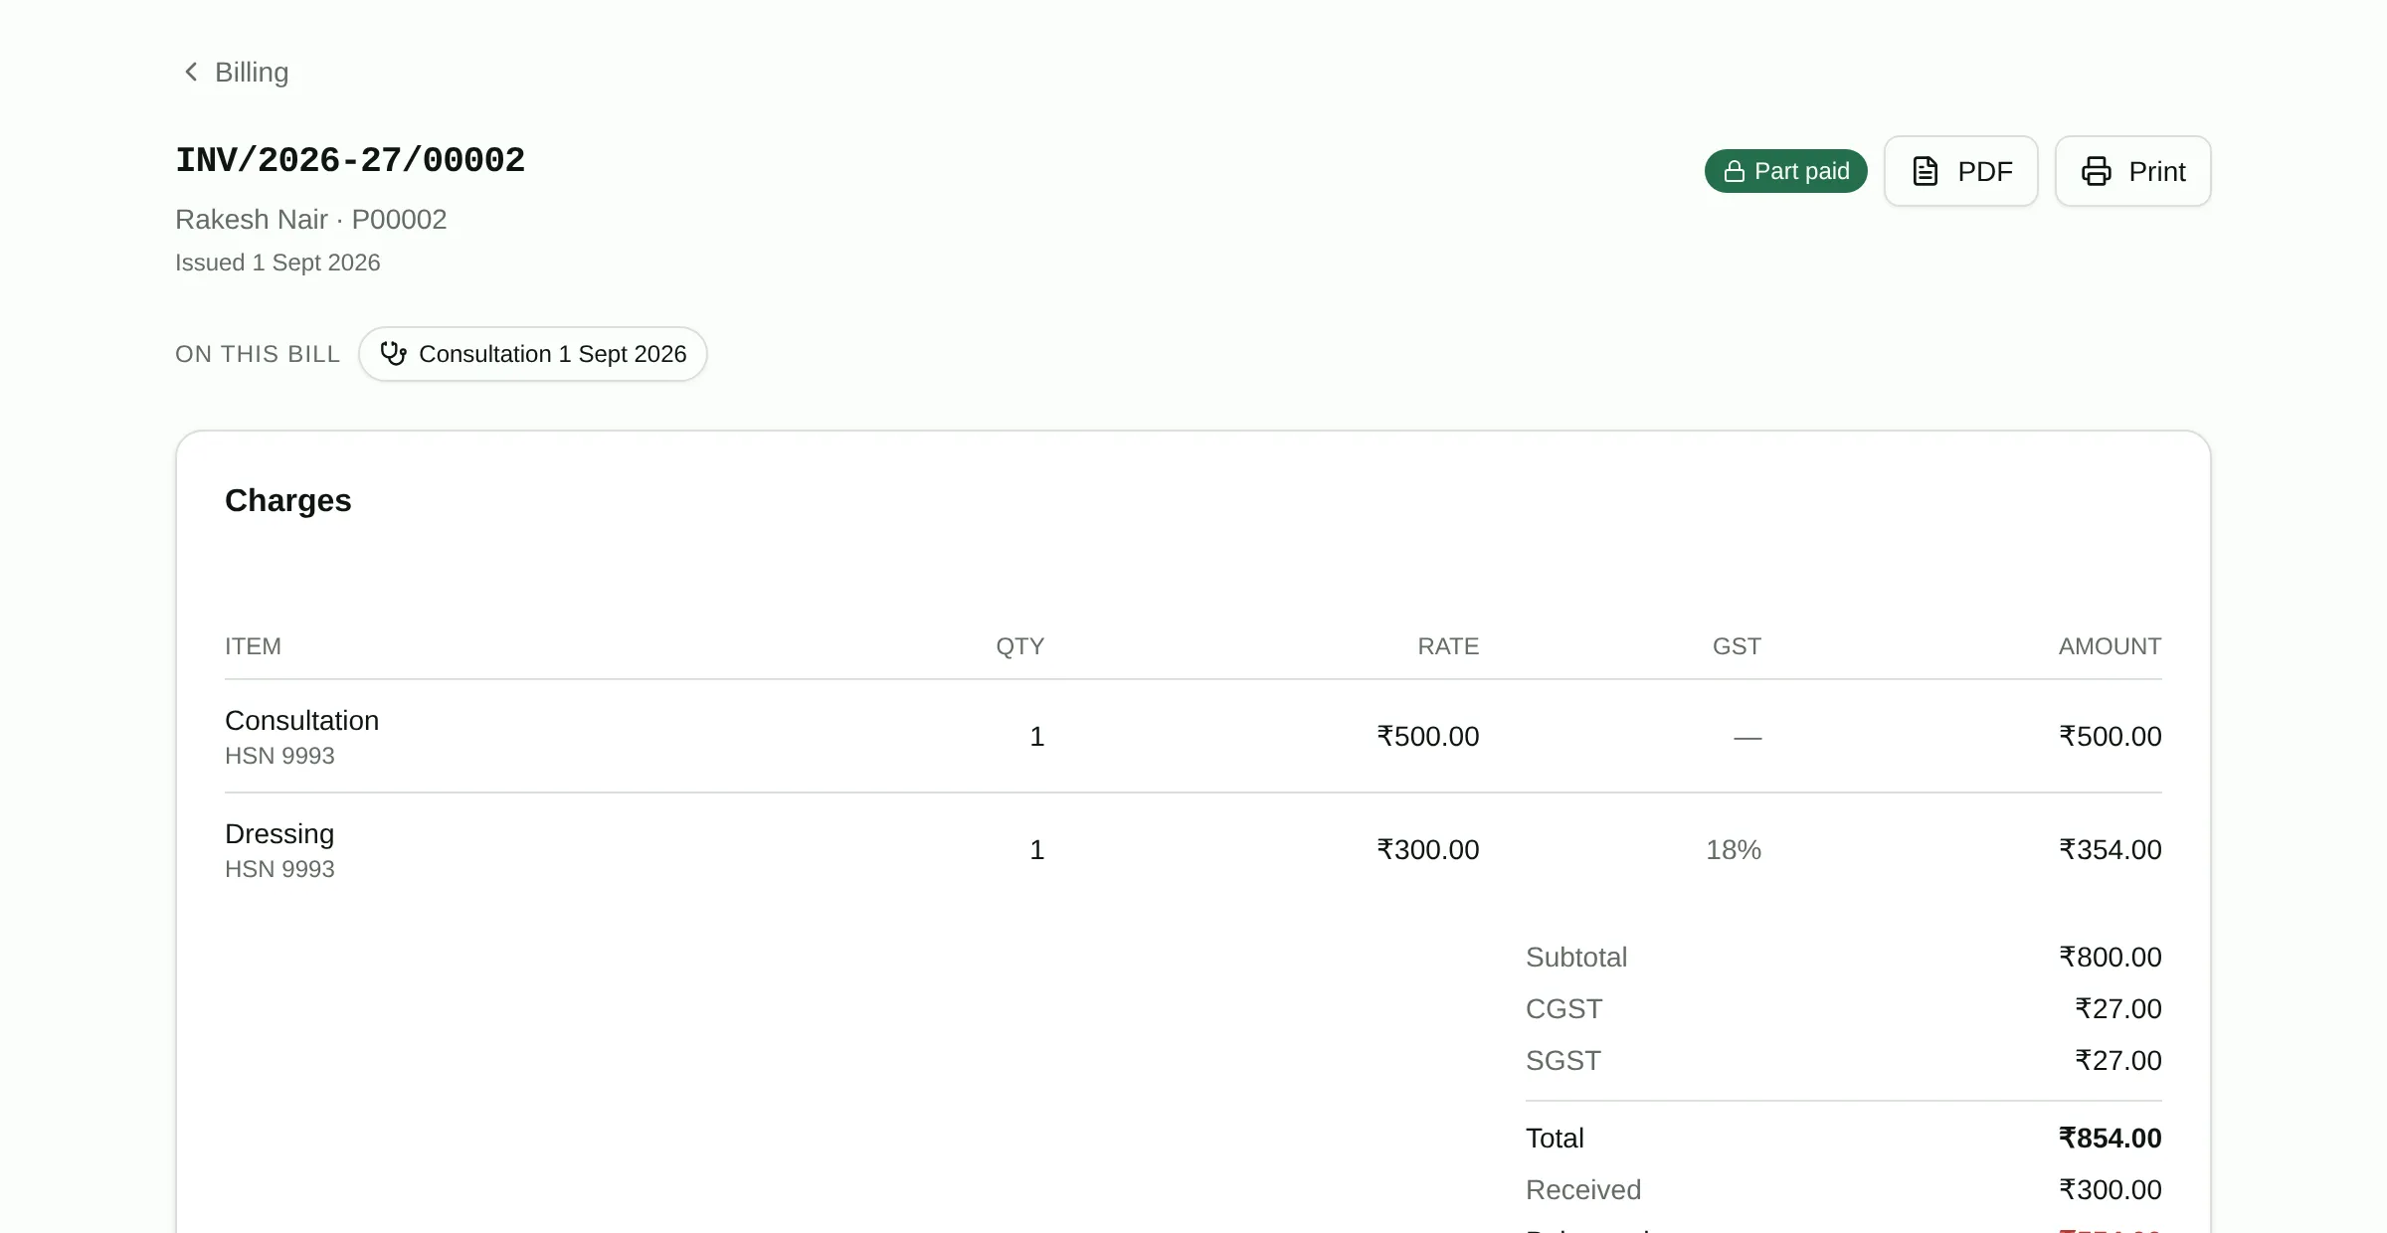
Task: Click the ON THIS BILL label
Action: (x=258, y=354)
